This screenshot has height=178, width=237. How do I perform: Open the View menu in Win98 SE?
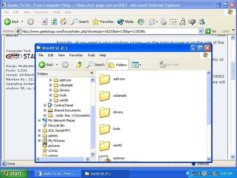click(61, 55)
